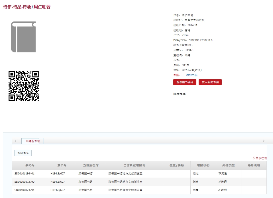
Task: Click the 查看图书评论 button
Action: pos(185,82)
